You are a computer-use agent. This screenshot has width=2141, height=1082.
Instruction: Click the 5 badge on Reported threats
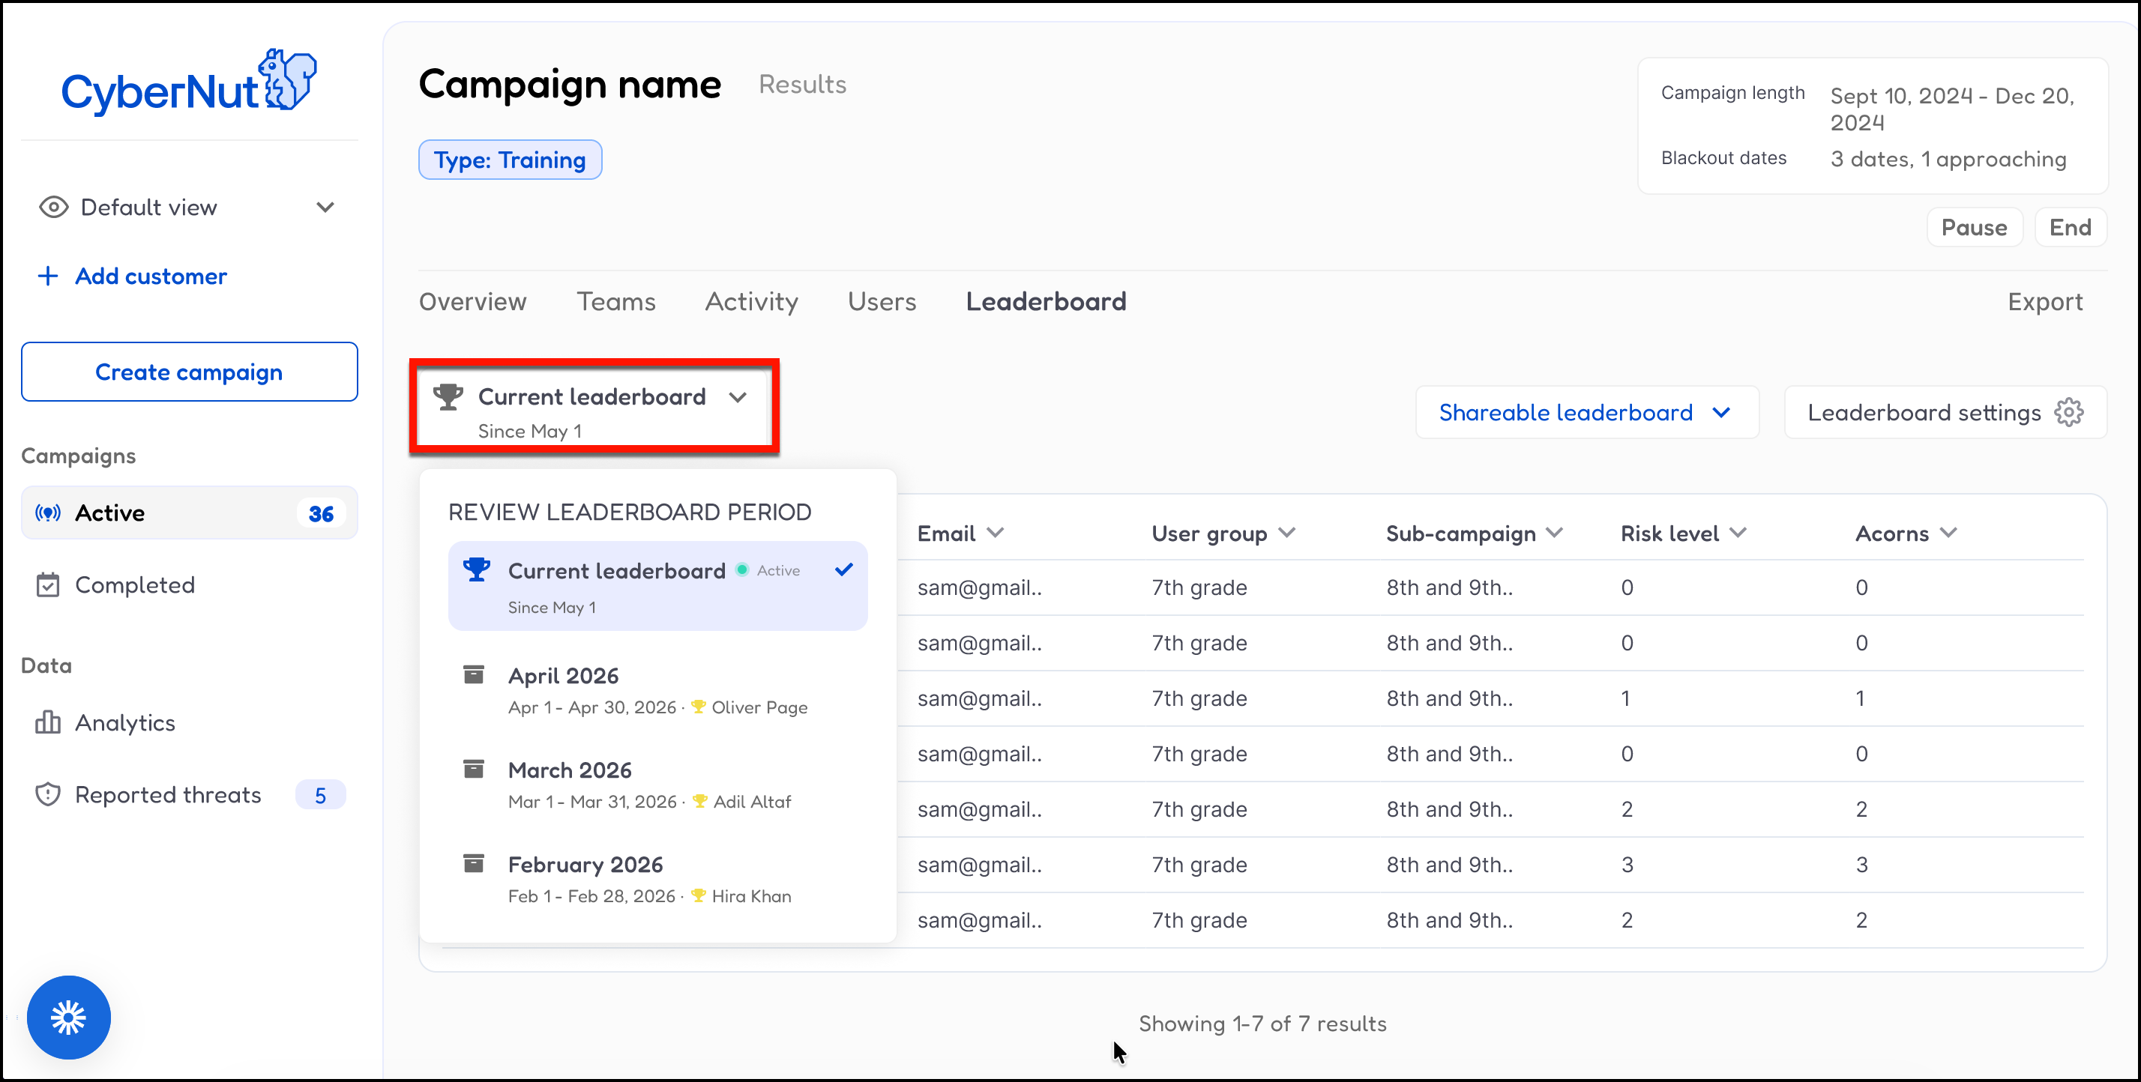click(320, 795)
